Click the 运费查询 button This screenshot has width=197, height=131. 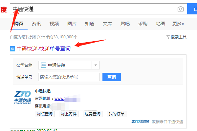pyautogui.click(x=93, y=114)
